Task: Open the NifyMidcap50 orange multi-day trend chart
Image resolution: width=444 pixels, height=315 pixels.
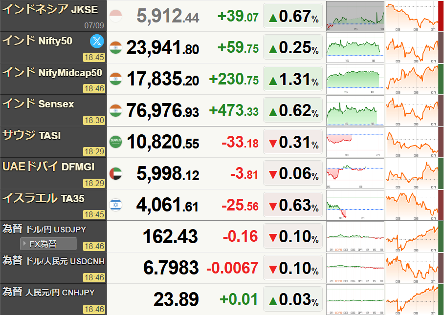Action: click(x=412, y=79)
